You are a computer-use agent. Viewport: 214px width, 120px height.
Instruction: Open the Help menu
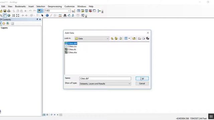pos(91,6)
